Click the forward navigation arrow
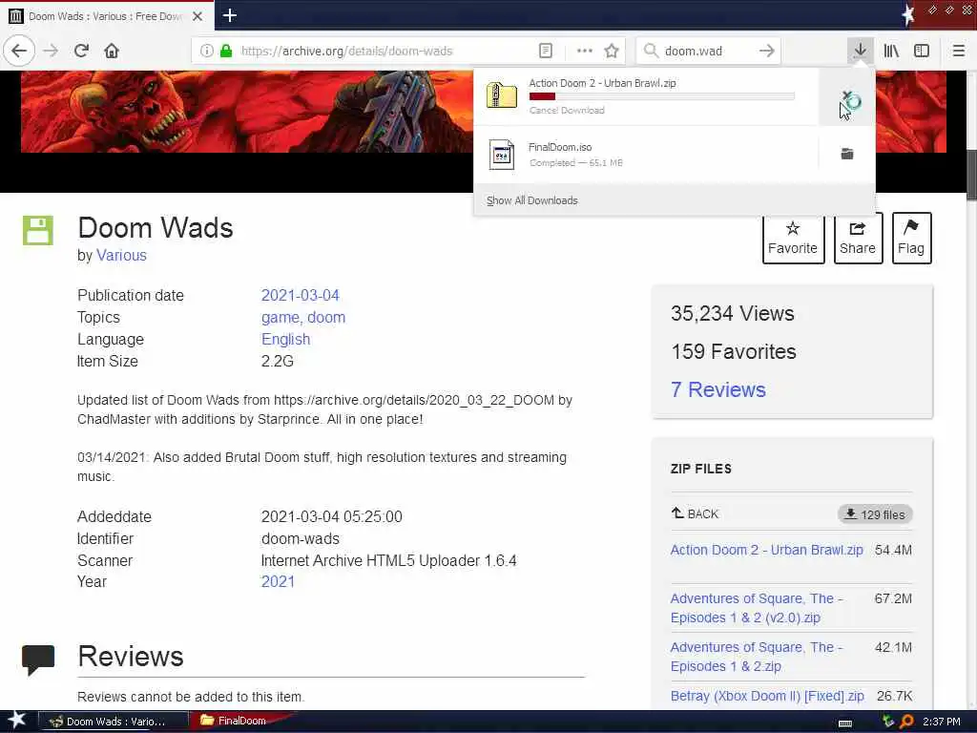 [51, 51]
